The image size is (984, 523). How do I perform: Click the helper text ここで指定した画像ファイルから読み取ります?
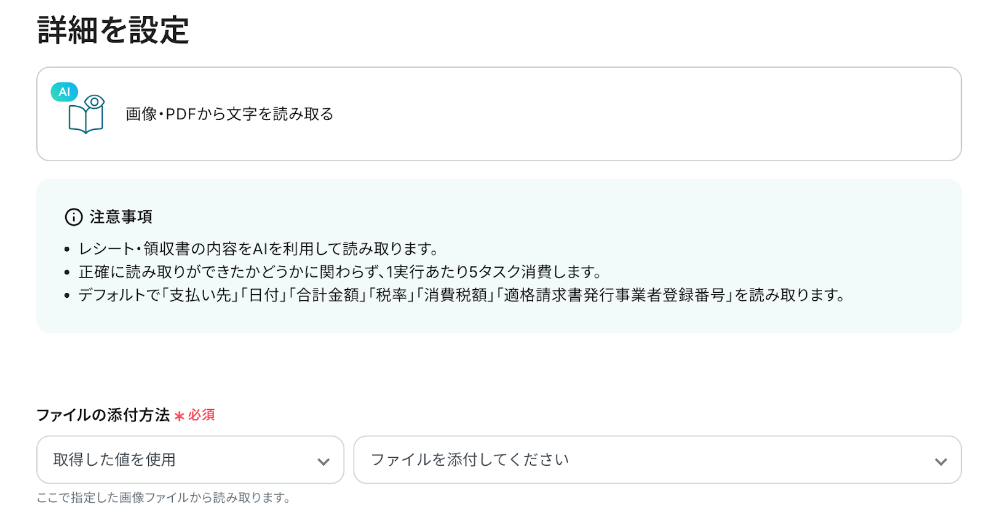(x=164, y=498)
